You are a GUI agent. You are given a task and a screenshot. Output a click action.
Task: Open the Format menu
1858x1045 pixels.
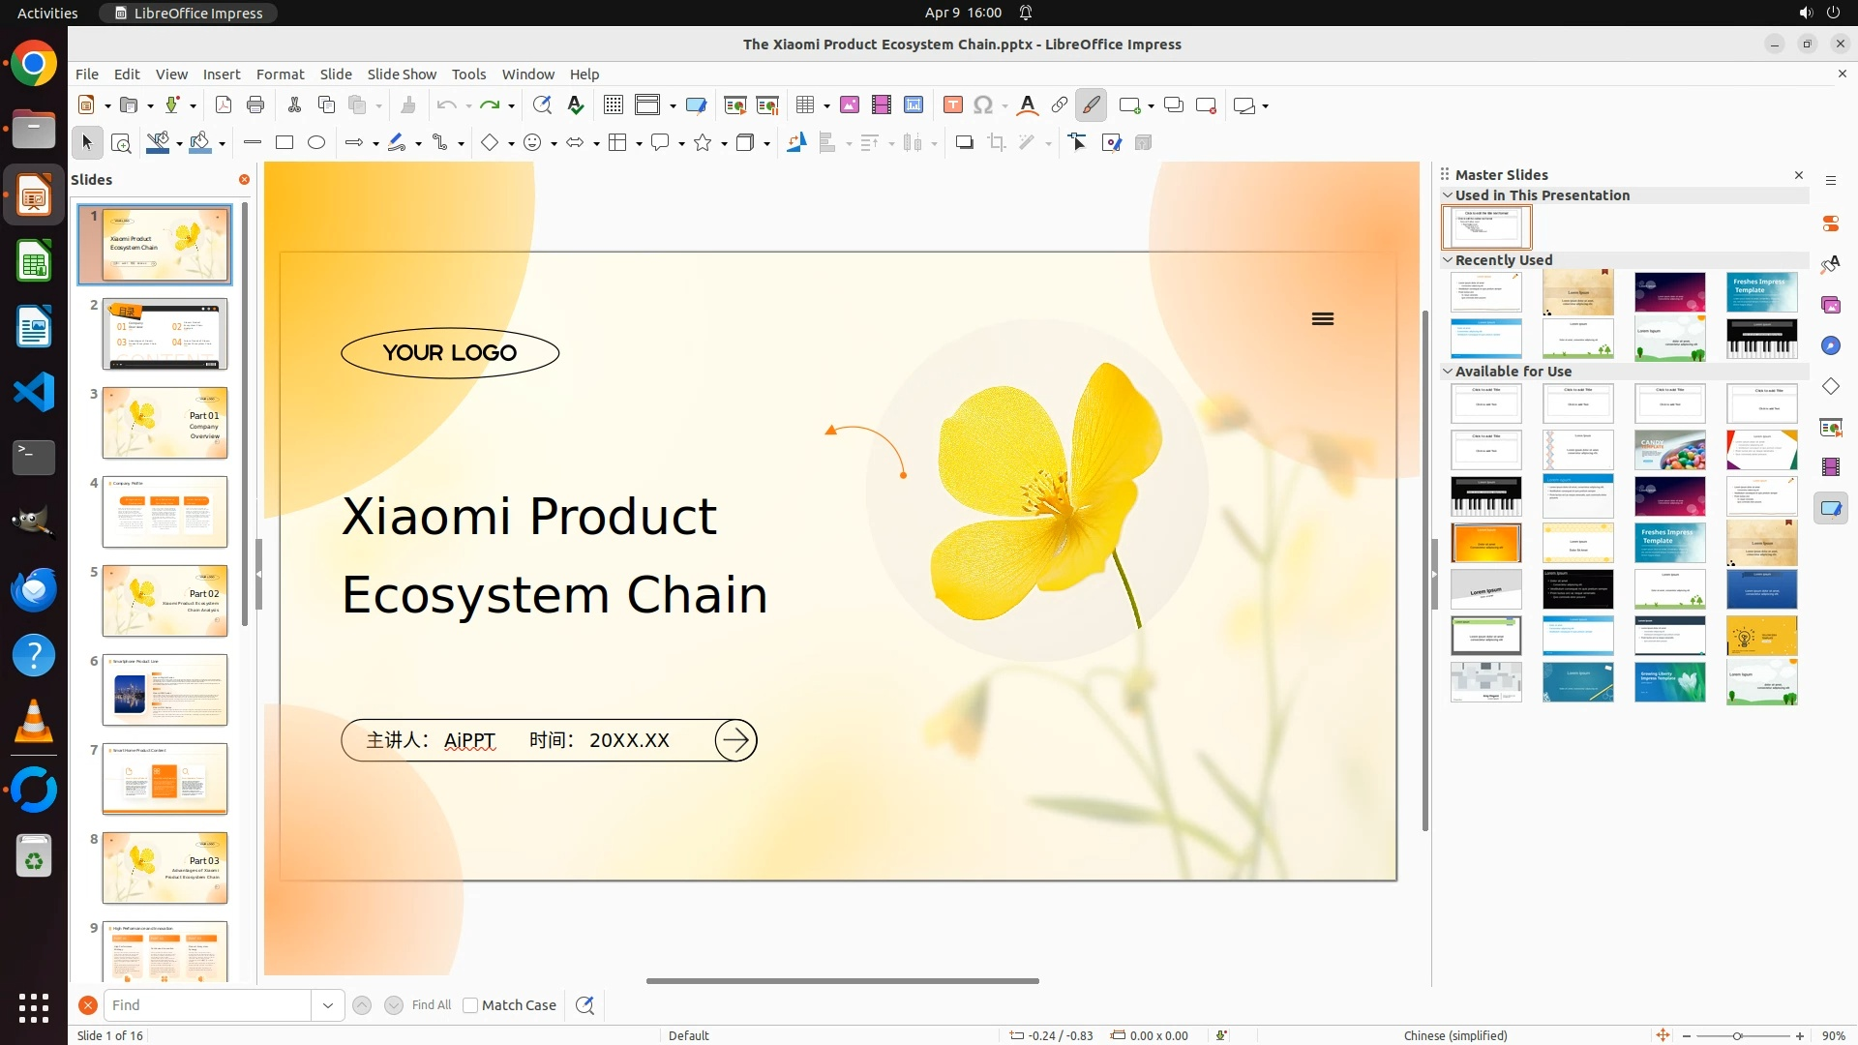pyautogui.click(x=280, y=75)
